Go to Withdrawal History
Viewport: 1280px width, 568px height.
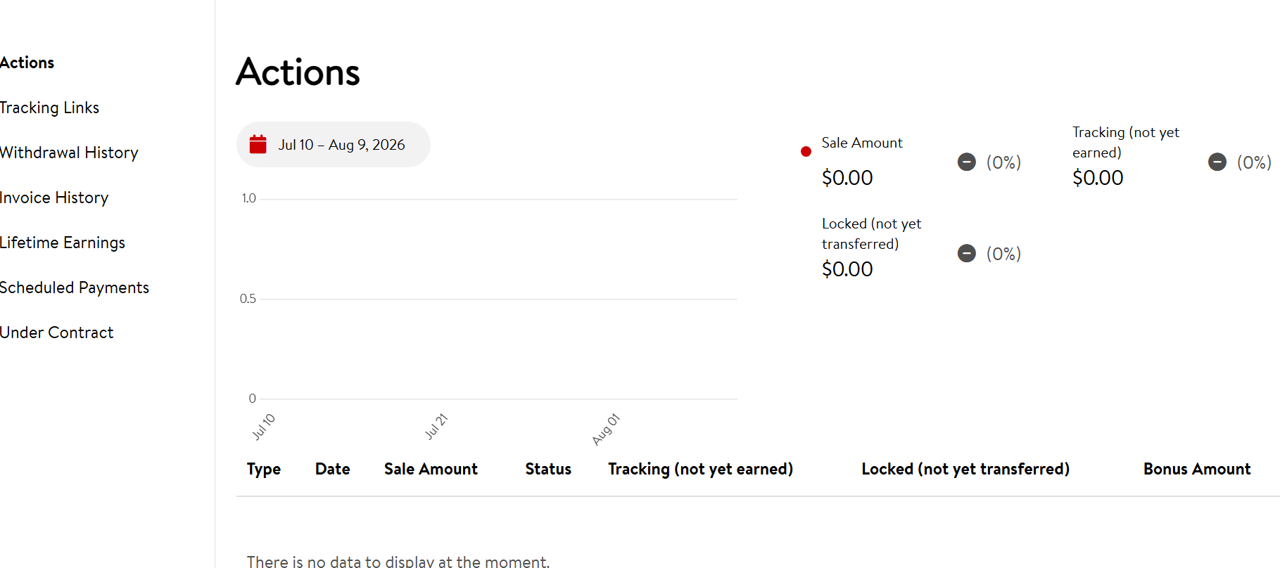click(69, 153)
